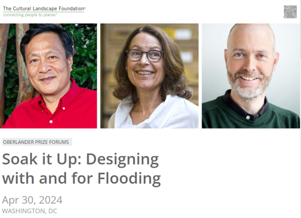Image resolution: width=301 pixels, height=218 pixels.
Task: Click the headline line 'Soak it Up: Designing'
Action: pyautogui.click(x=81, y=159)
